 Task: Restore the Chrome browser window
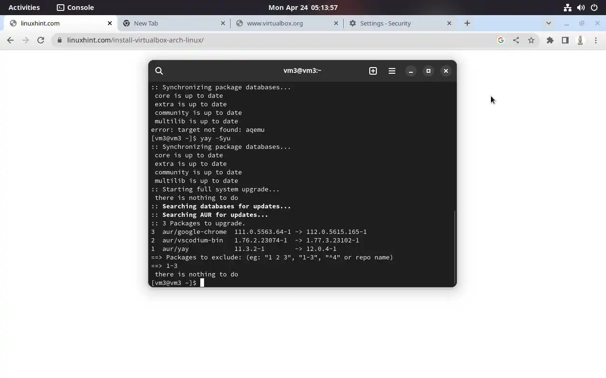point(582,23)
